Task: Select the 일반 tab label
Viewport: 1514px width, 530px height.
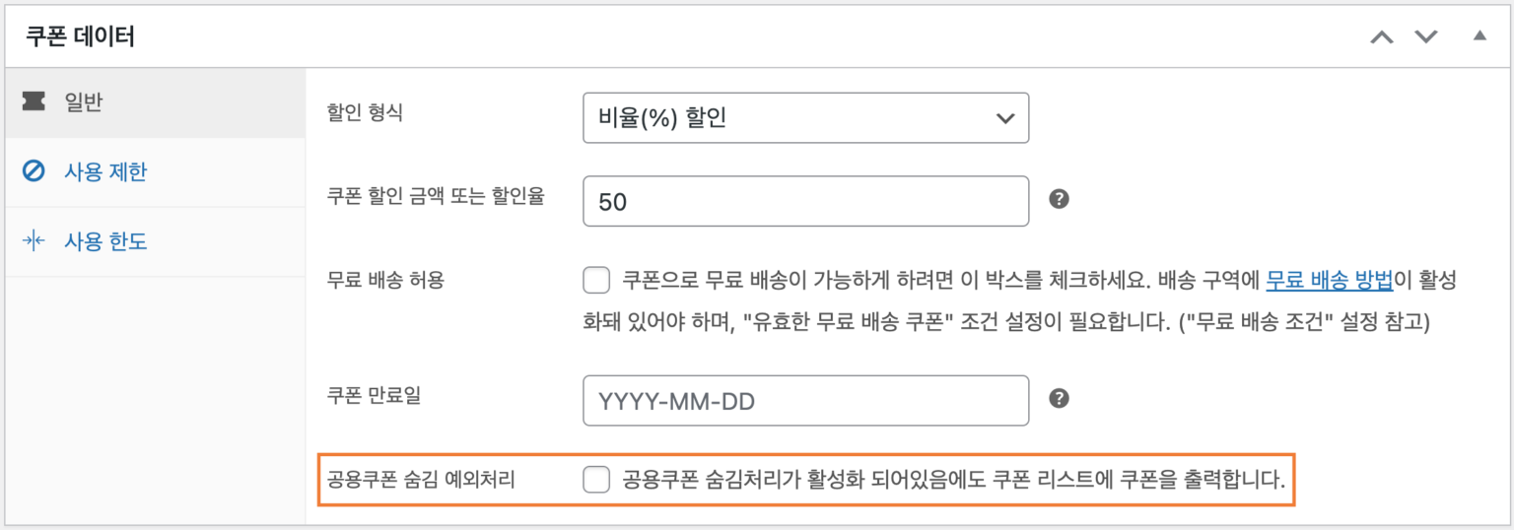Action: [x=84, y=101]
